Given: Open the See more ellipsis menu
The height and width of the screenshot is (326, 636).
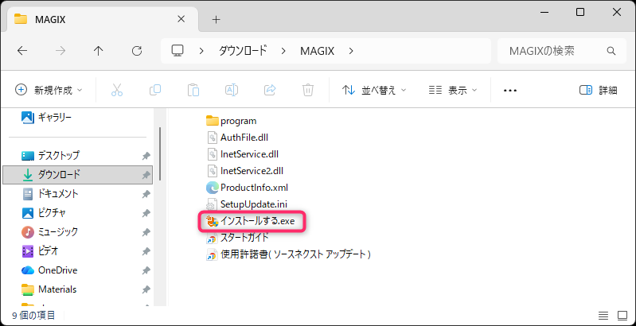Looking at the screenshot, I should point(510,90).
